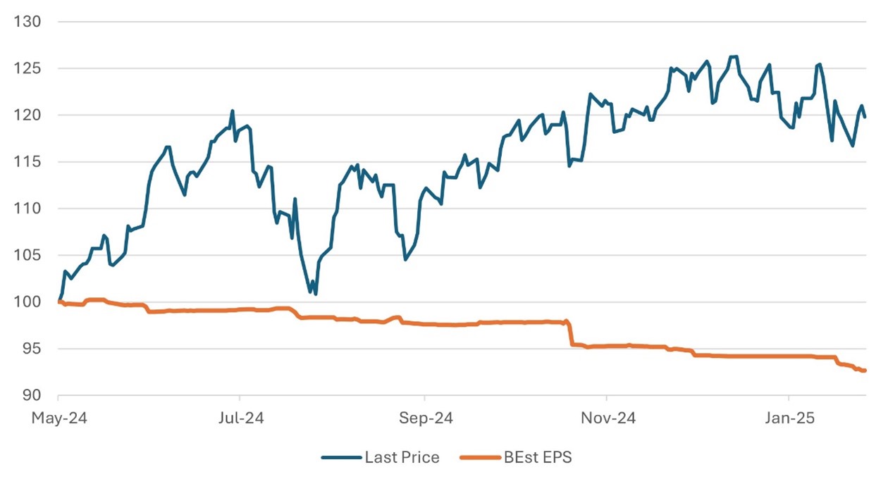The width and height of the screenshot is (888, 486).
Task: Click the BEst EPS legend label
Action: (538, 458)
